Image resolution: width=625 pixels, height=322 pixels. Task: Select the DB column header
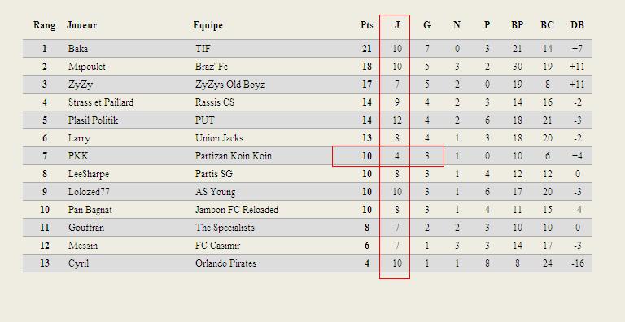(577, 25)
